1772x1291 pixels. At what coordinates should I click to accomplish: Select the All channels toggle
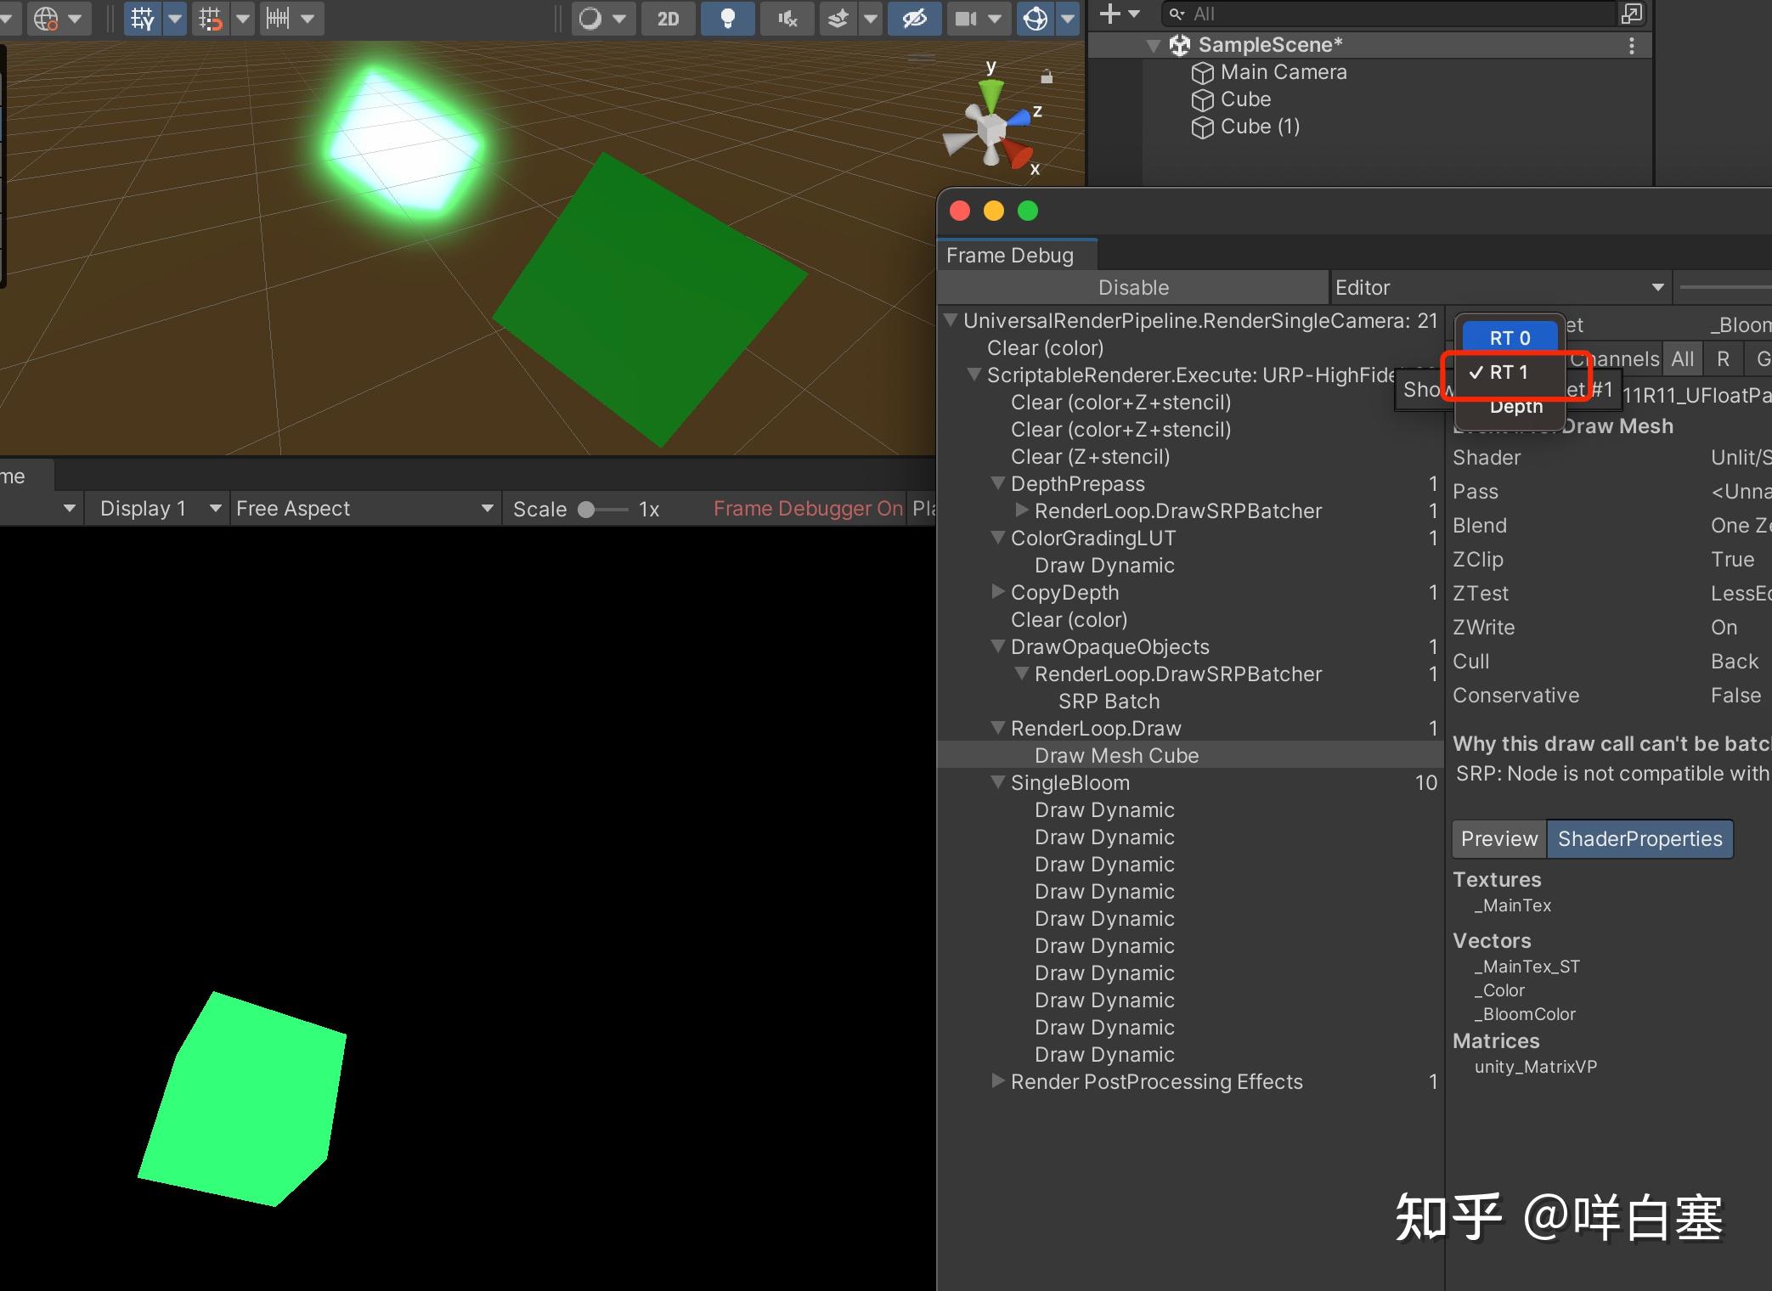pyautogui.click(x=1683, y=358)
